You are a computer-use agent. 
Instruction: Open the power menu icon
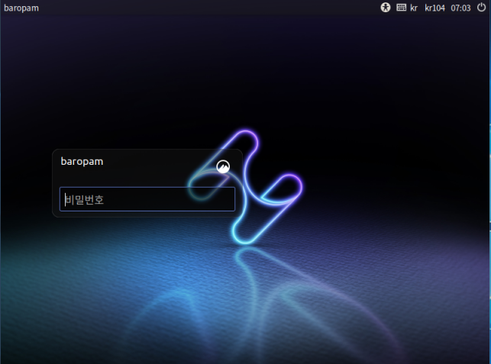tap(481, 7)
